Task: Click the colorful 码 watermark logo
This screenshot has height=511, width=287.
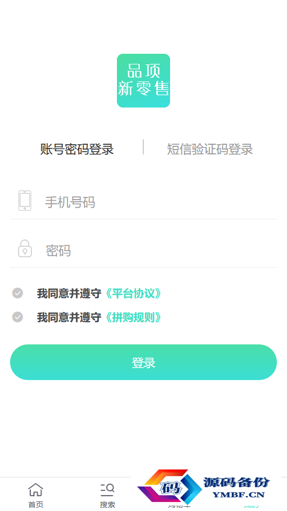Action: click(x=170, y=487)
